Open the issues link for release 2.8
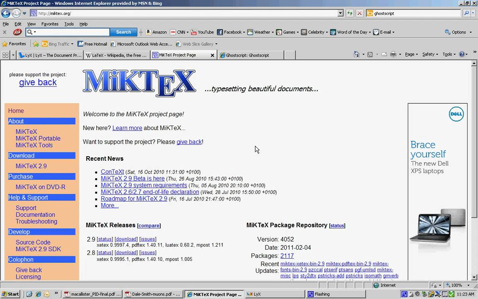This screenshot has width=478, height=299. click(x=148, y=252)
